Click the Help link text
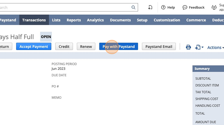The width and height of the screenshot is (224, 125). coord(171,8)
